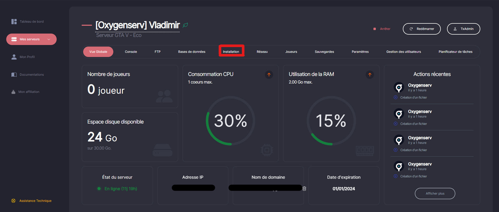The image size is (499, 212).
Task: Click the trash icon next to domain name
Action: [304, 189]
